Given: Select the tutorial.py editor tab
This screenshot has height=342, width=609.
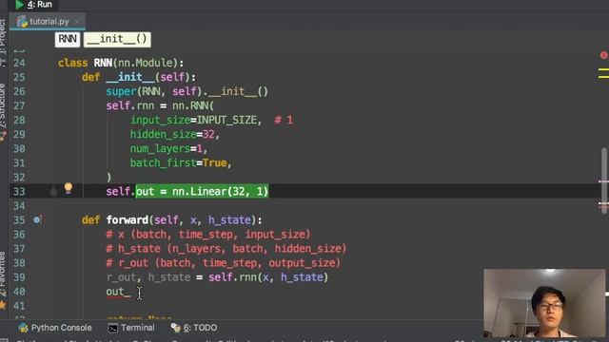Looking at the screenshot, I should (x=48, y=21).
